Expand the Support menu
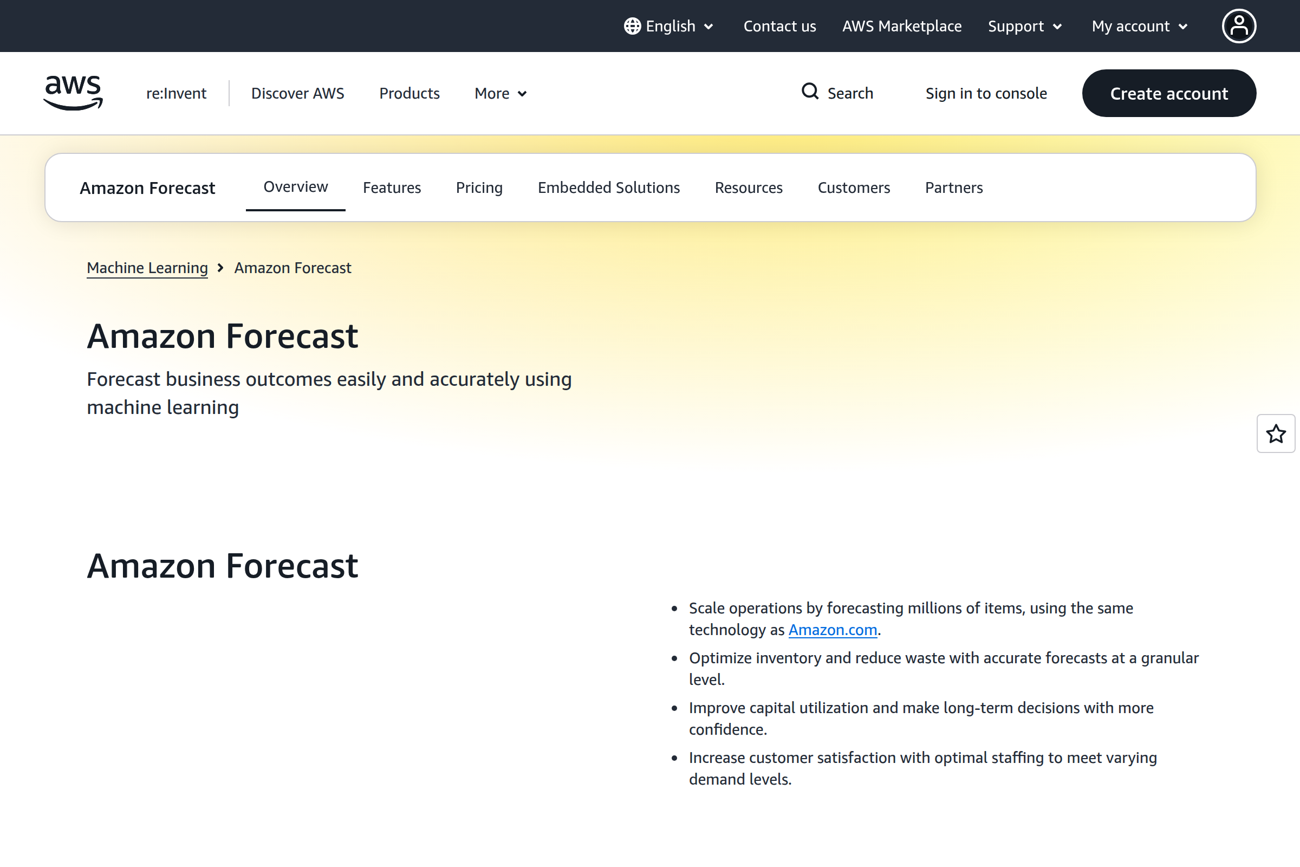Screen dimensions: 1300x867 pos(1025,26)
